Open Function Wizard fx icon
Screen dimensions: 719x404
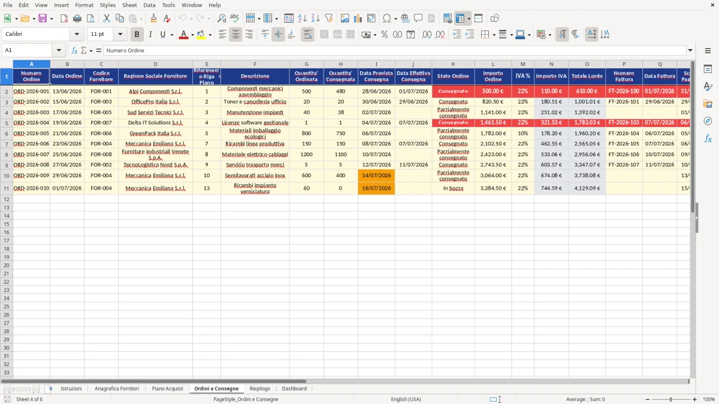click(74, 50)
